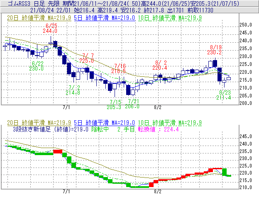Click the 250.0 price axis label
Image resolution: width=259 pixels, height=197 pixels.
[x=246, y=25]
